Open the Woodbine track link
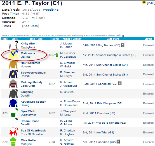The image size is (155, 146). 51,10
